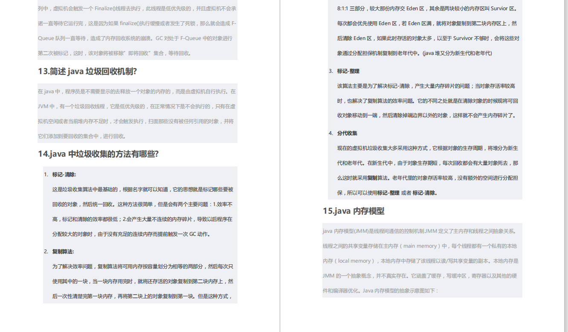This screenshot has height=332, width=568.
Task: Click line starting "现在的虚拟机垃圾收集大多采用这种方式"
Action: coord(428,148)
